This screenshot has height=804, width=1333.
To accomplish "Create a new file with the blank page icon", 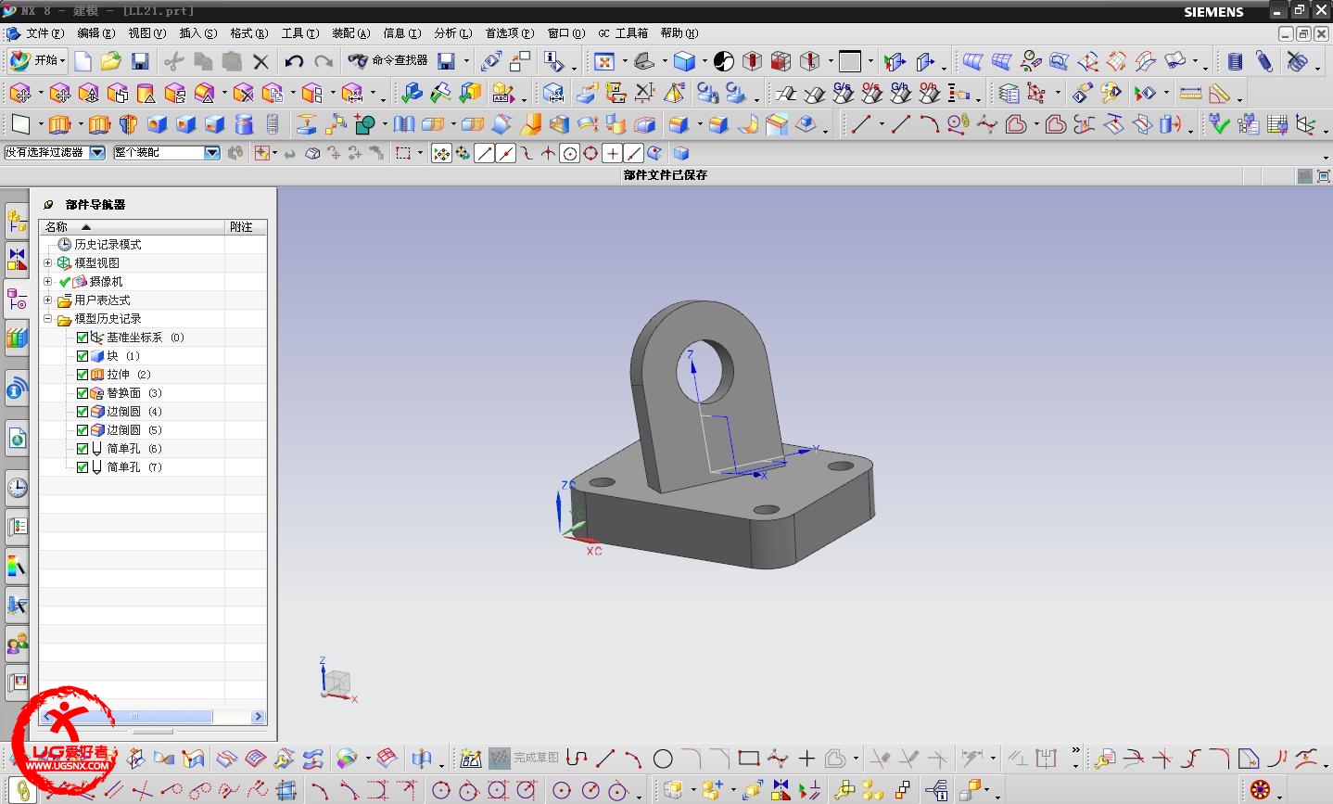I will click(83, 61).
